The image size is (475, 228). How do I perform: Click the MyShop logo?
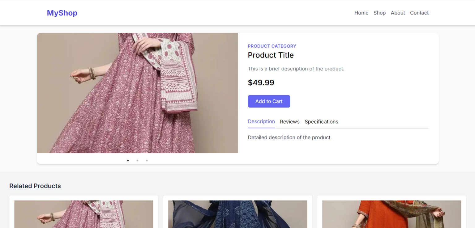62,13
